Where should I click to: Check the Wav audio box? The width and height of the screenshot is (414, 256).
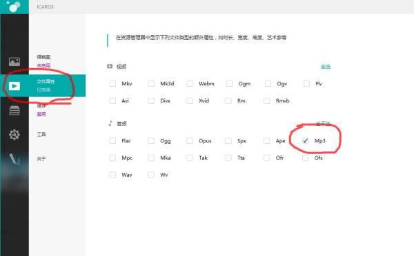tap(112, 175)
